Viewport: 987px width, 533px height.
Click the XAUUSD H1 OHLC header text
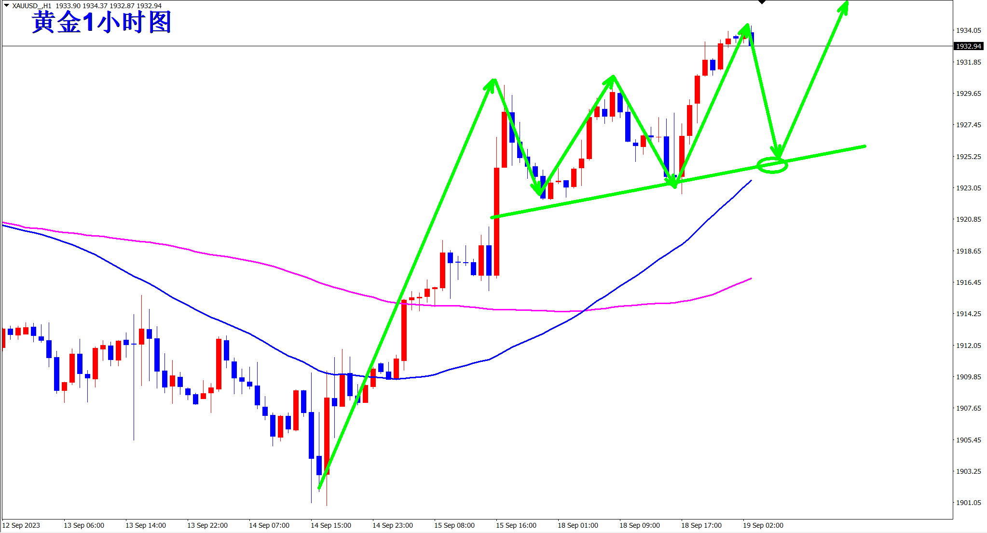pyautogui.click(x=87, y=6)
